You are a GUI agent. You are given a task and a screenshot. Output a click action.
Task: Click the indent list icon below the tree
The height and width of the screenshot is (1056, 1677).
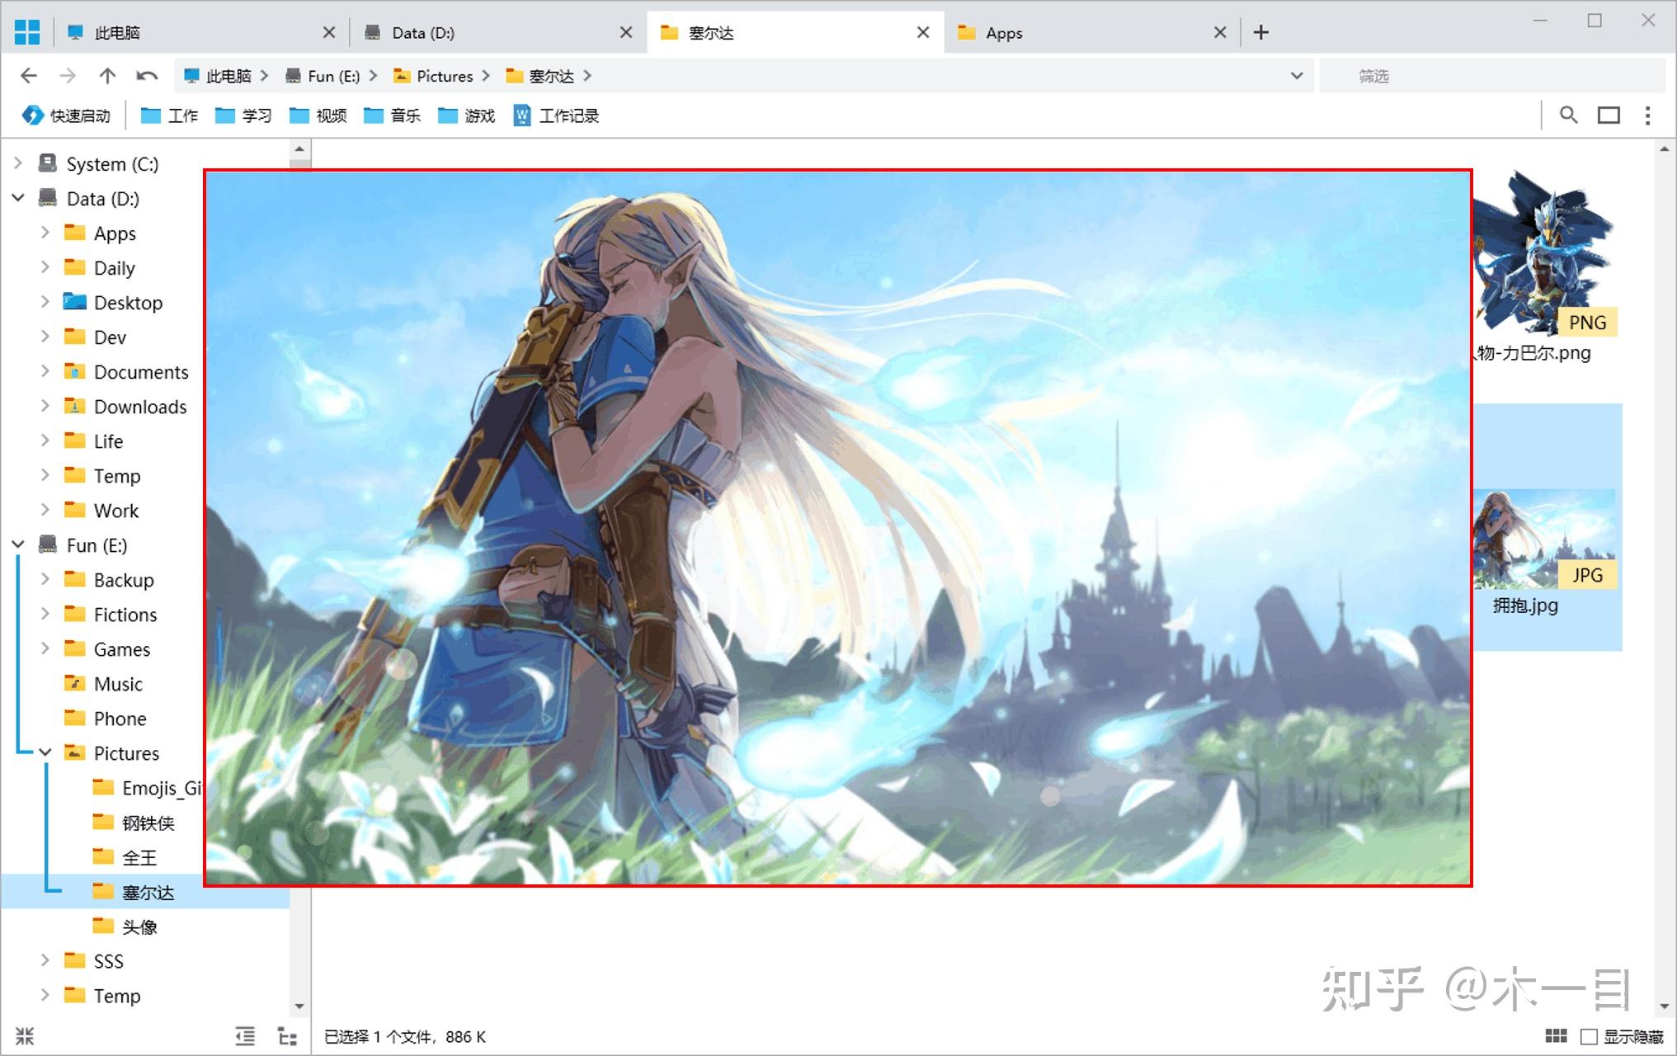245,1036
